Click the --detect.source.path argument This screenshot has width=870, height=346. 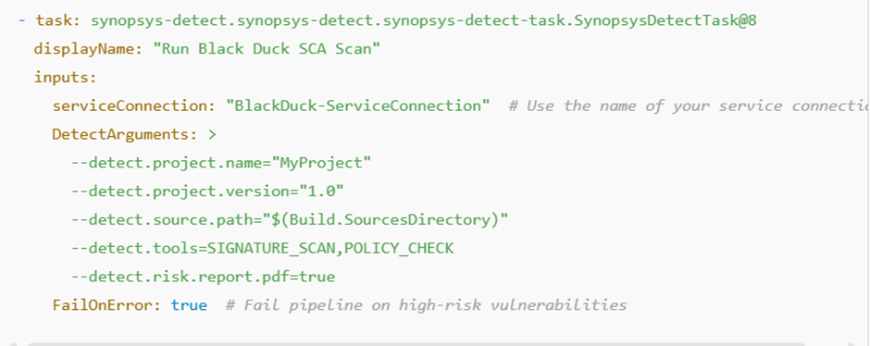click(x=290, y=219)
